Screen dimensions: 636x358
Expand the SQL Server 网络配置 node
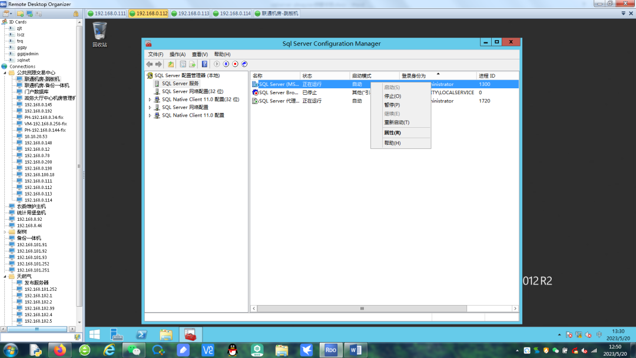click(150, 107)
